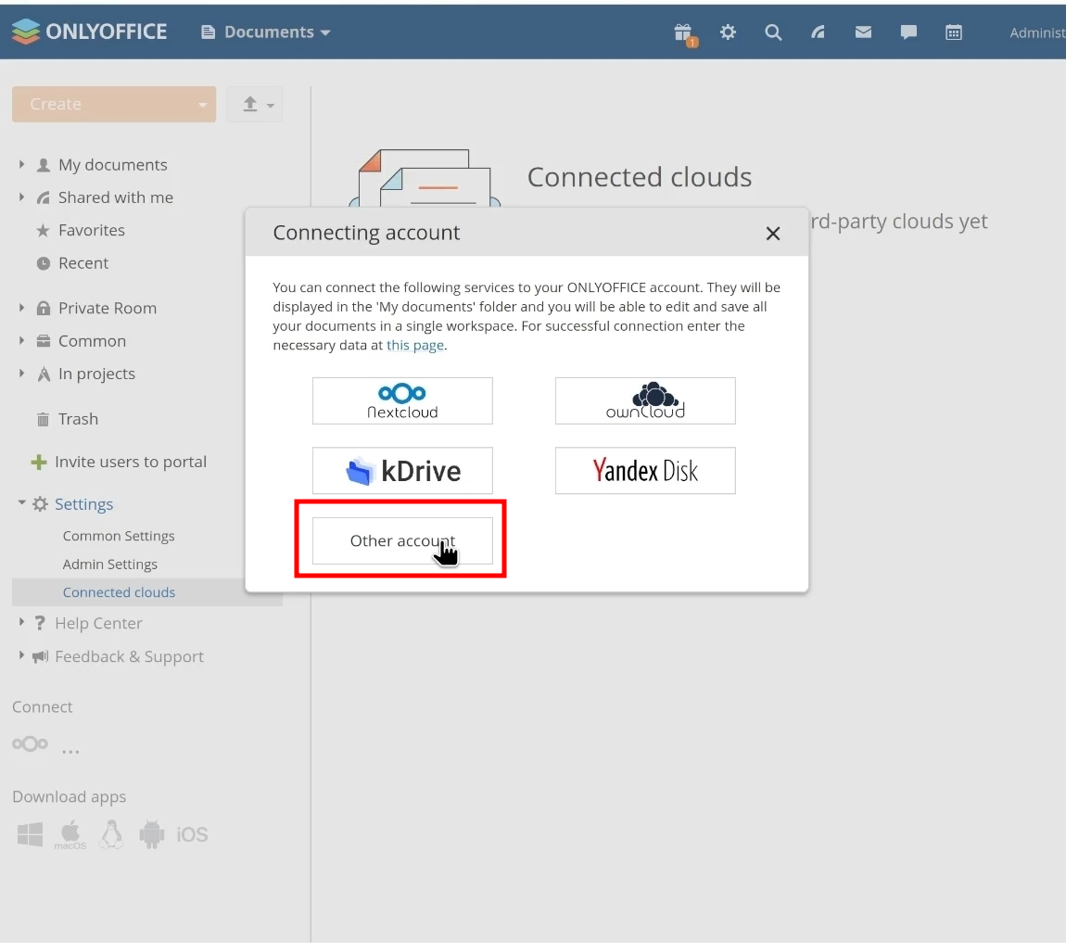Screen dimensions: 1066x952
Task: Click the Recent clock icon
Action: [43, 263]
